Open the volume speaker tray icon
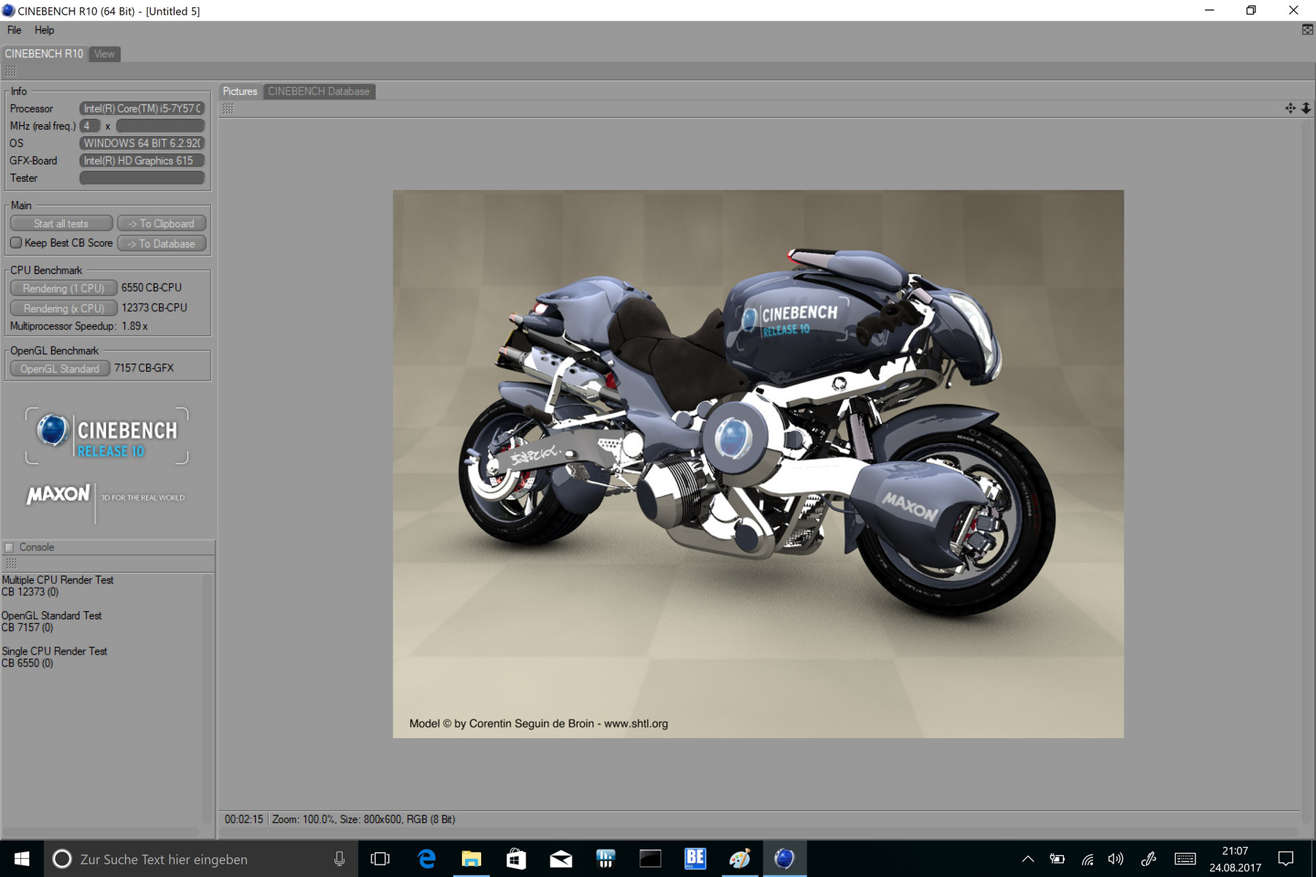This screenshot has height=877, width=1316. [x=1116, y=859]
